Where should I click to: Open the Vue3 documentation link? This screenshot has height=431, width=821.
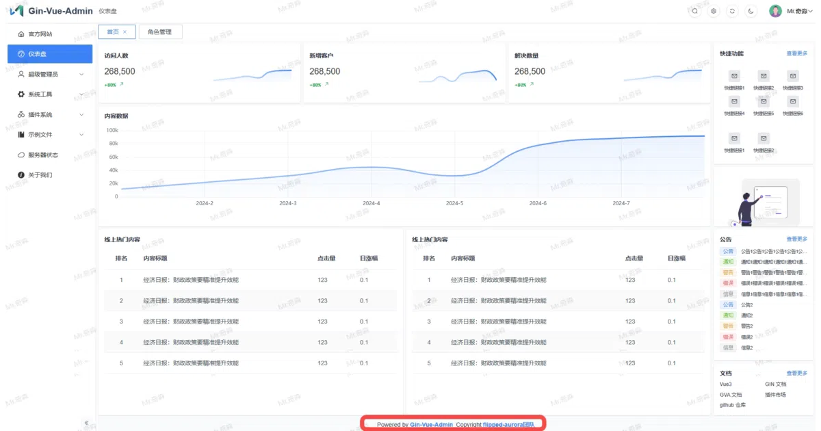click(x=725, y=384)
